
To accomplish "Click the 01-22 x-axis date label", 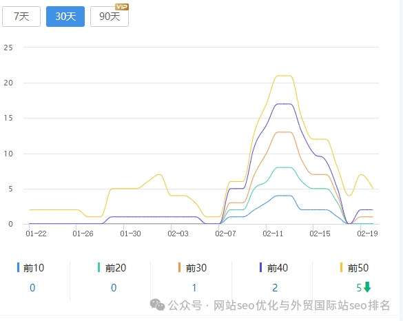I will pos(36,234).
